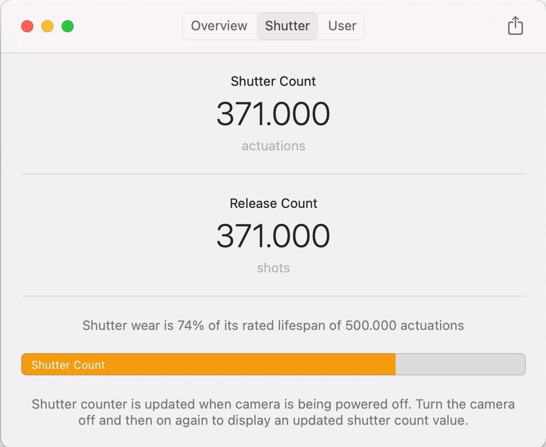
Task: Click the actuations label
Action: tap(273, 146)
